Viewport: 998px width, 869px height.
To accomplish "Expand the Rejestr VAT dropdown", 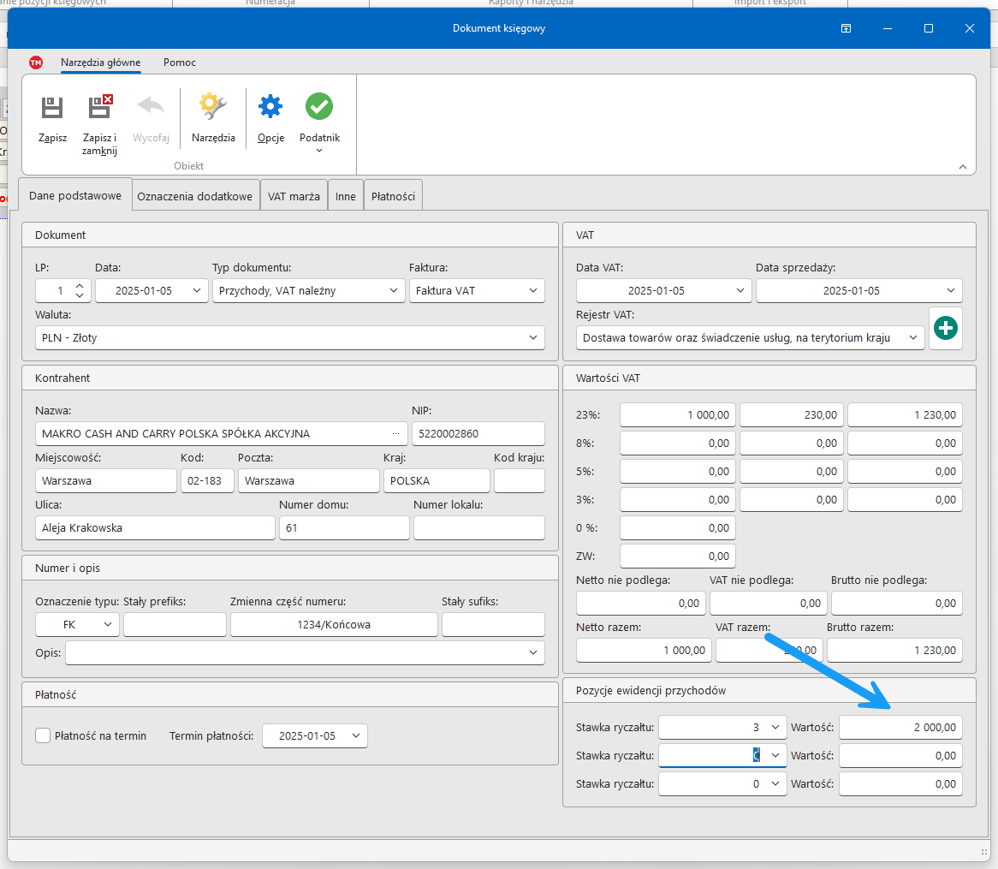I will [x=913, y=338].
